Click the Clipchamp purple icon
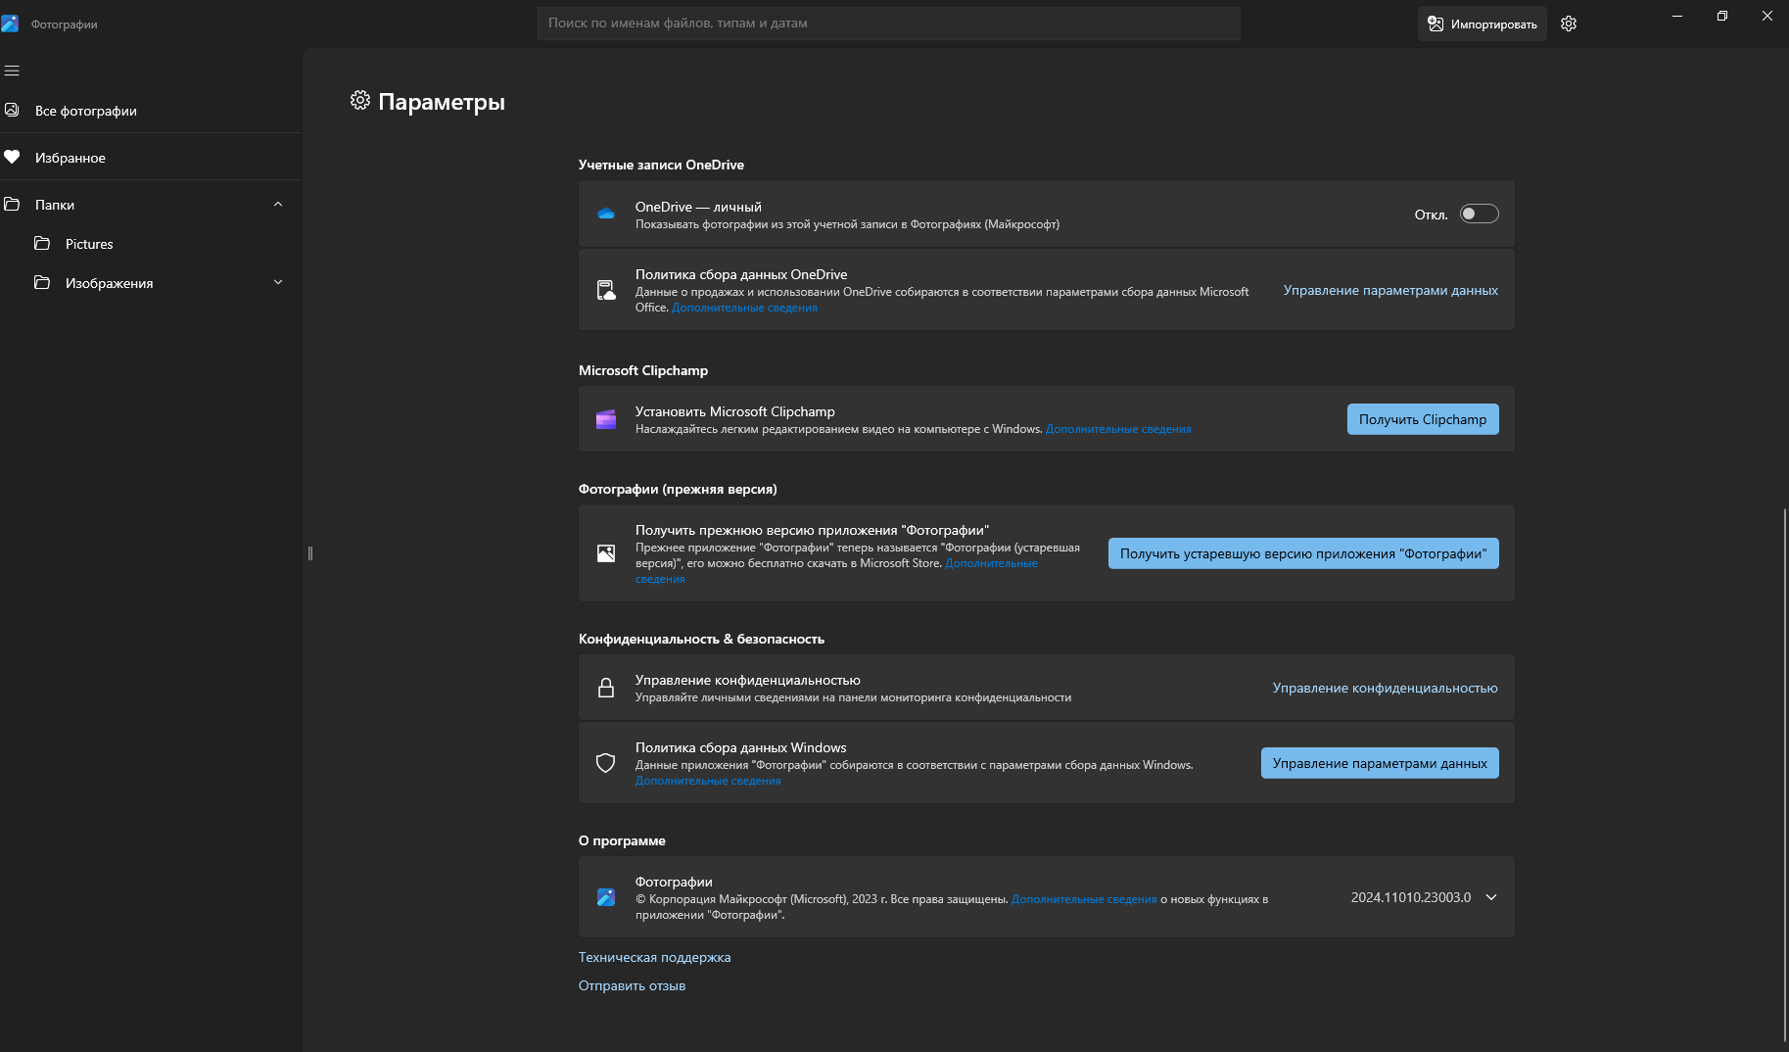 [606, 419]
